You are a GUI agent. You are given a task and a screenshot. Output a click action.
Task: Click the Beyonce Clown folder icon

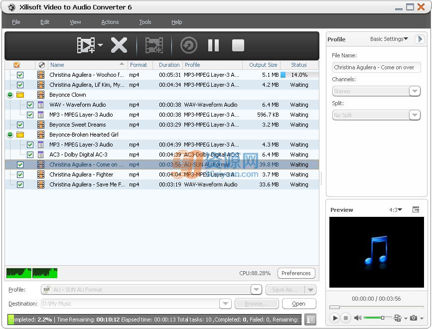20,95
